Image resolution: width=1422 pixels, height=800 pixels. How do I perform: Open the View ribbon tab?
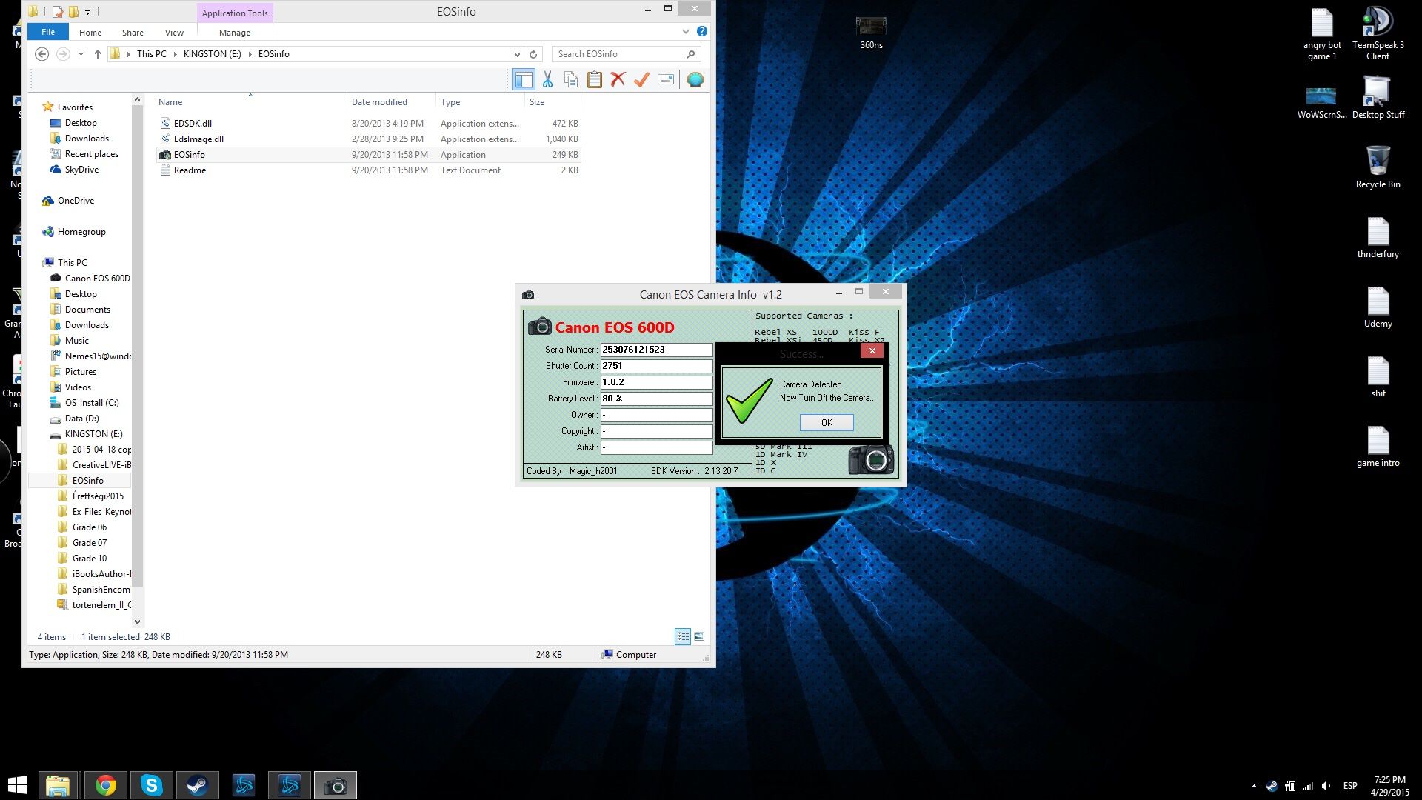[x=174, y=33]
